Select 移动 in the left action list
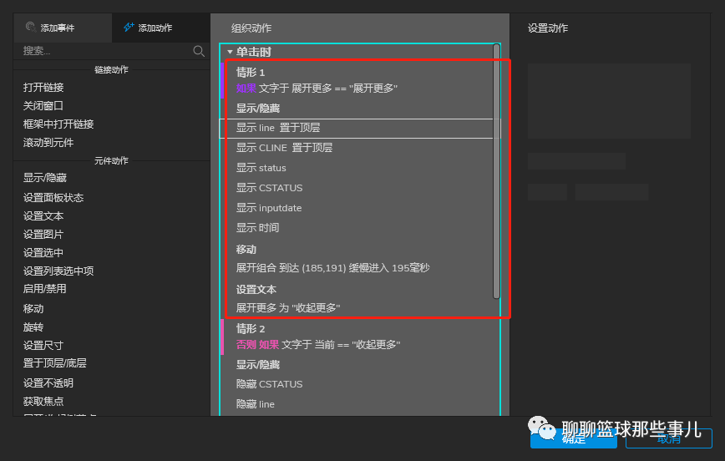This screenshot has width=725, height=461. tap(33, 308)
